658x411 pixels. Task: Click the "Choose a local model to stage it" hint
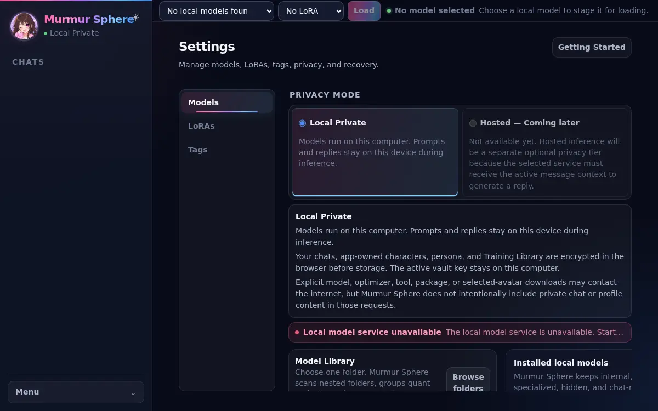coord(563,10)
